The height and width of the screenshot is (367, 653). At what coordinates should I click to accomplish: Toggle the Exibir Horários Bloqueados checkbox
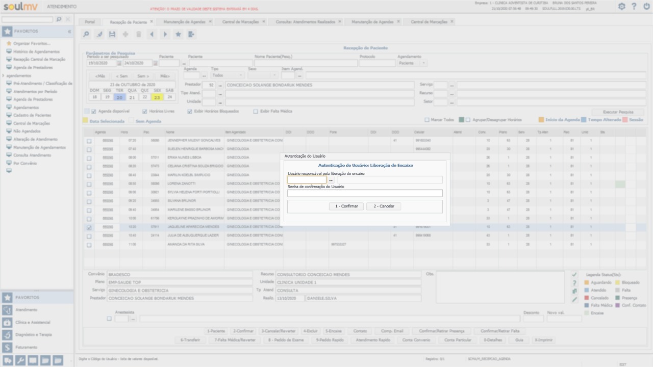click(190, 111)
